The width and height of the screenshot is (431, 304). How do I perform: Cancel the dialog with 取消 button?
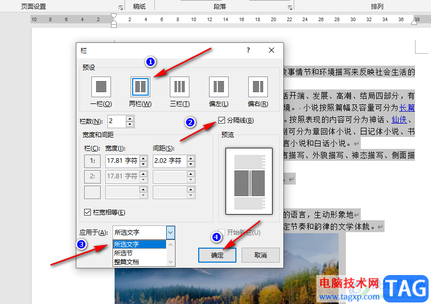[x=260, y=255]
